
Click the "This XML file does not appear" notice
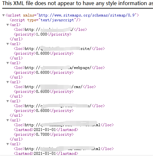(x=78, y=3)
